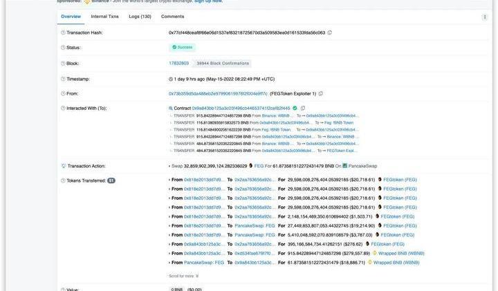Open PancakeSwap: FEG sender in $18,886.71 row

click(204, 263)
